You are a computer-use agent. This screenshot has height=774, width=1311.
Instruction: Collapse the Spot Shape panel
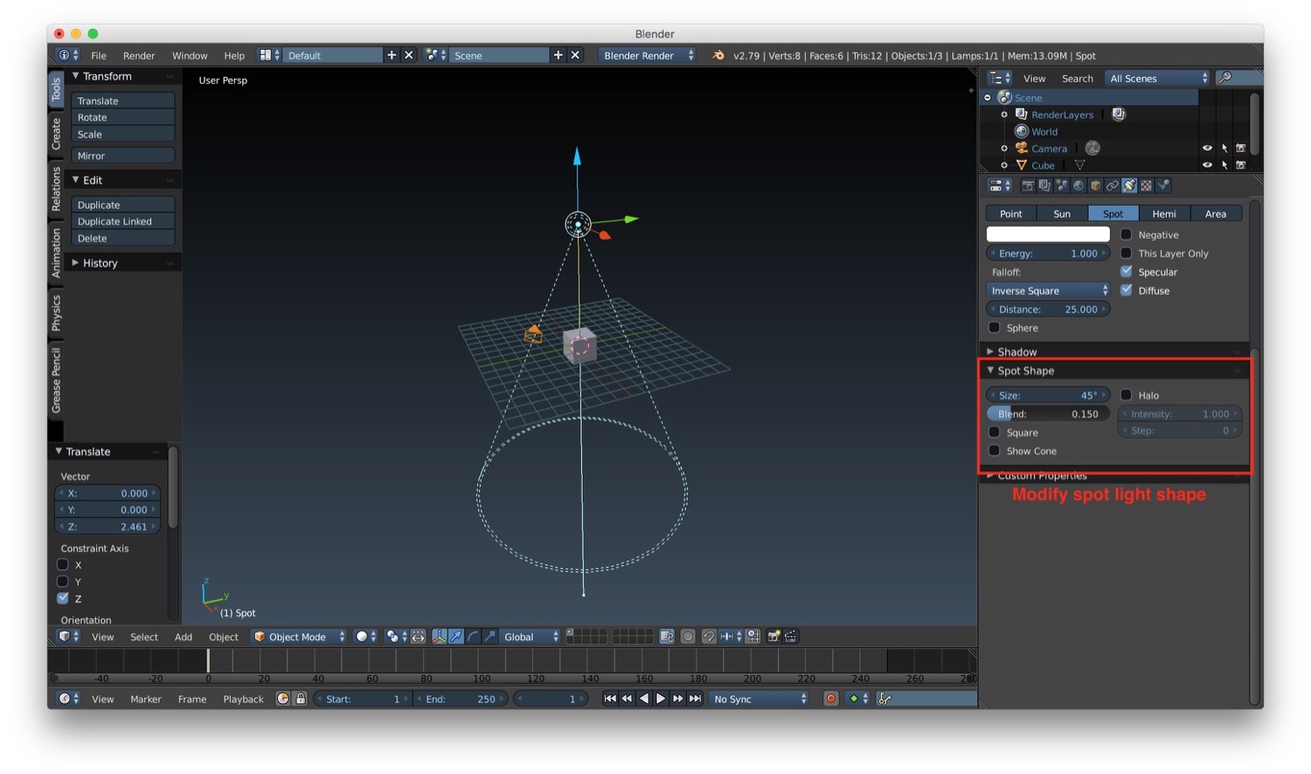[990, 370]
